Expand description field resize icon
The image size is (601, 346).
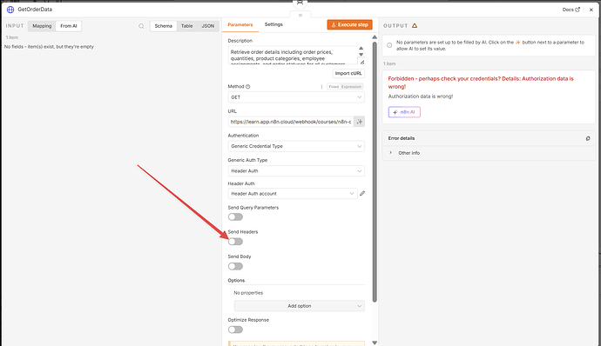pos(361,62)
